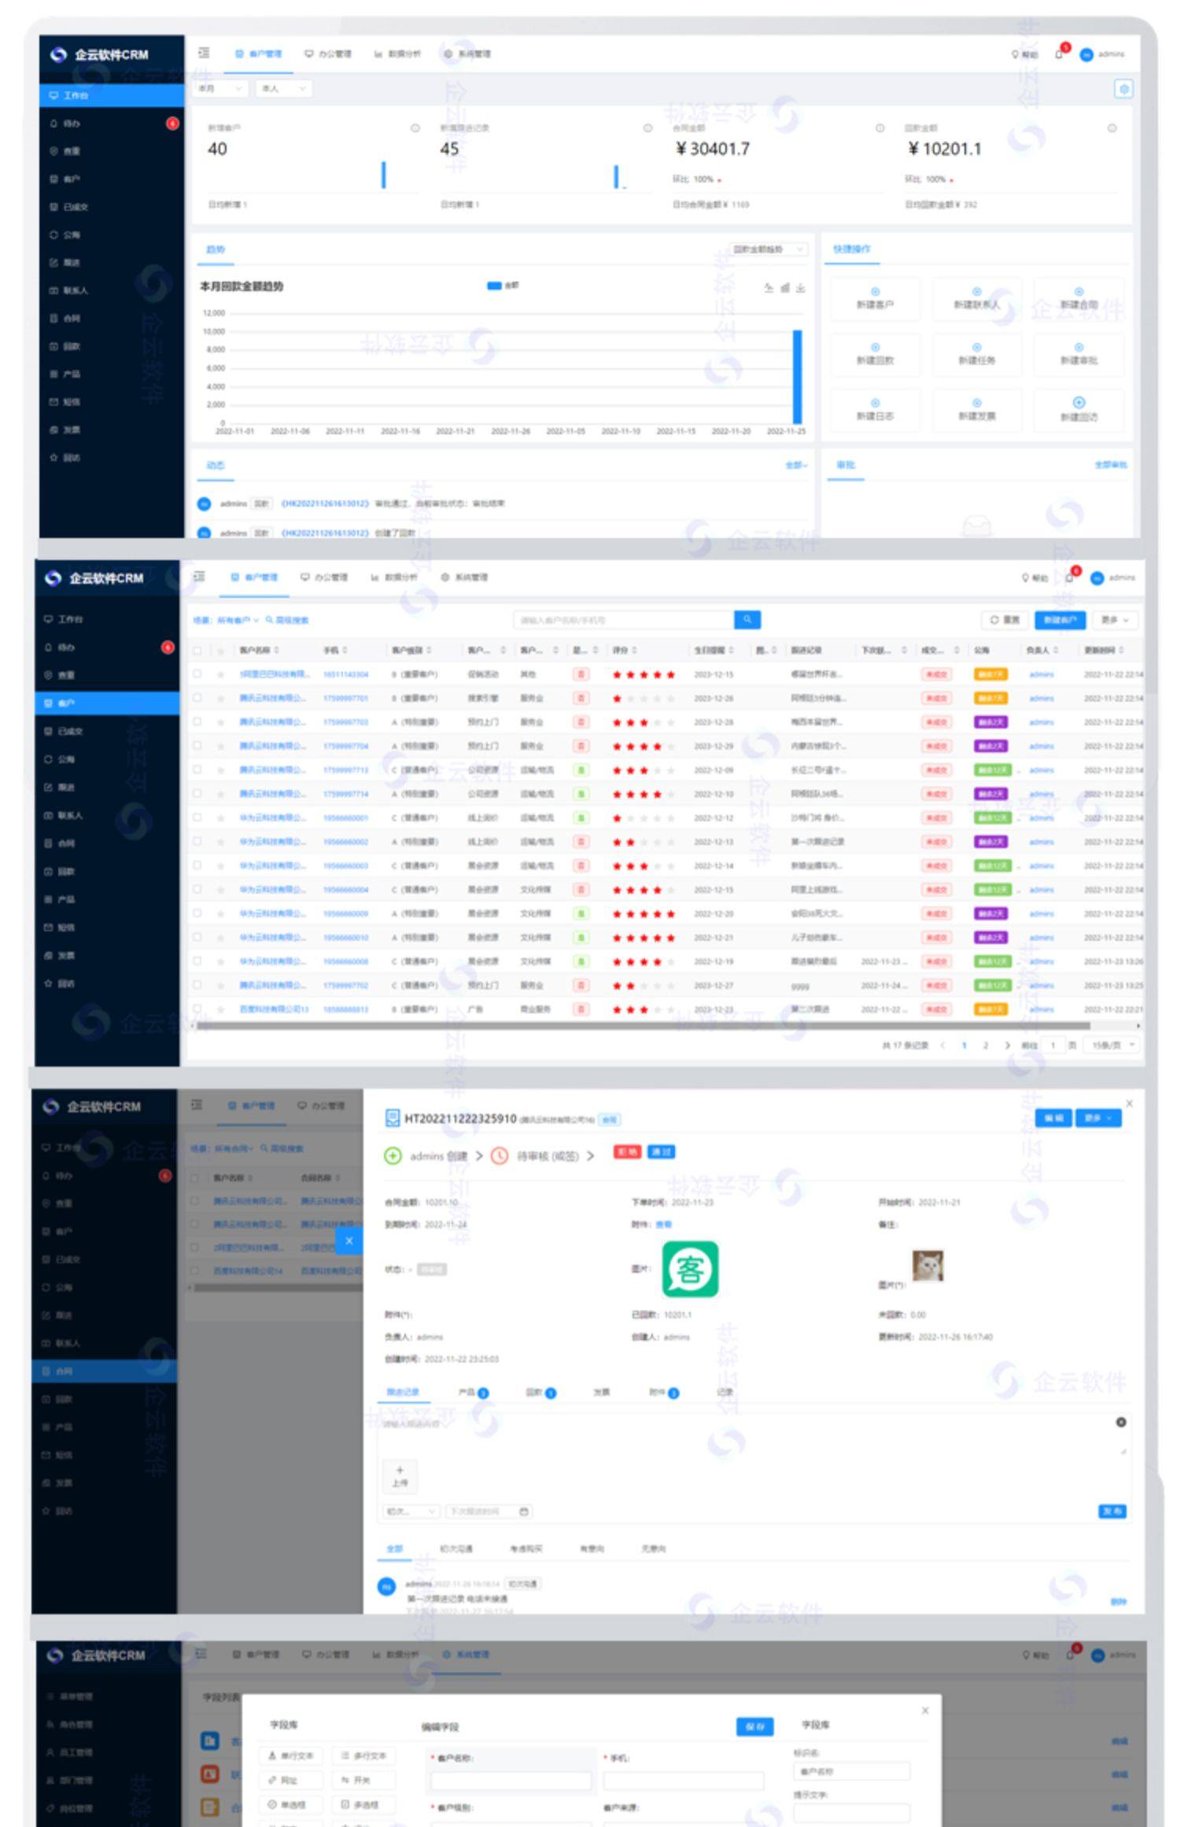Click the 新建联系人 quick action tile
The width and height of the screenshot is (1180, 1827).
tap(976, 299)
